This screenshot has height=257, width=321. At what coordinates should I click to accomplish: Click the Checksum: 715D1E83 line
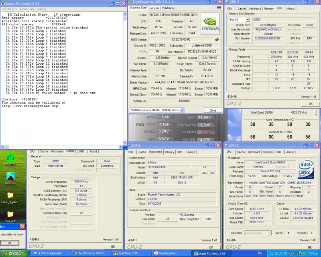[20, 99]
